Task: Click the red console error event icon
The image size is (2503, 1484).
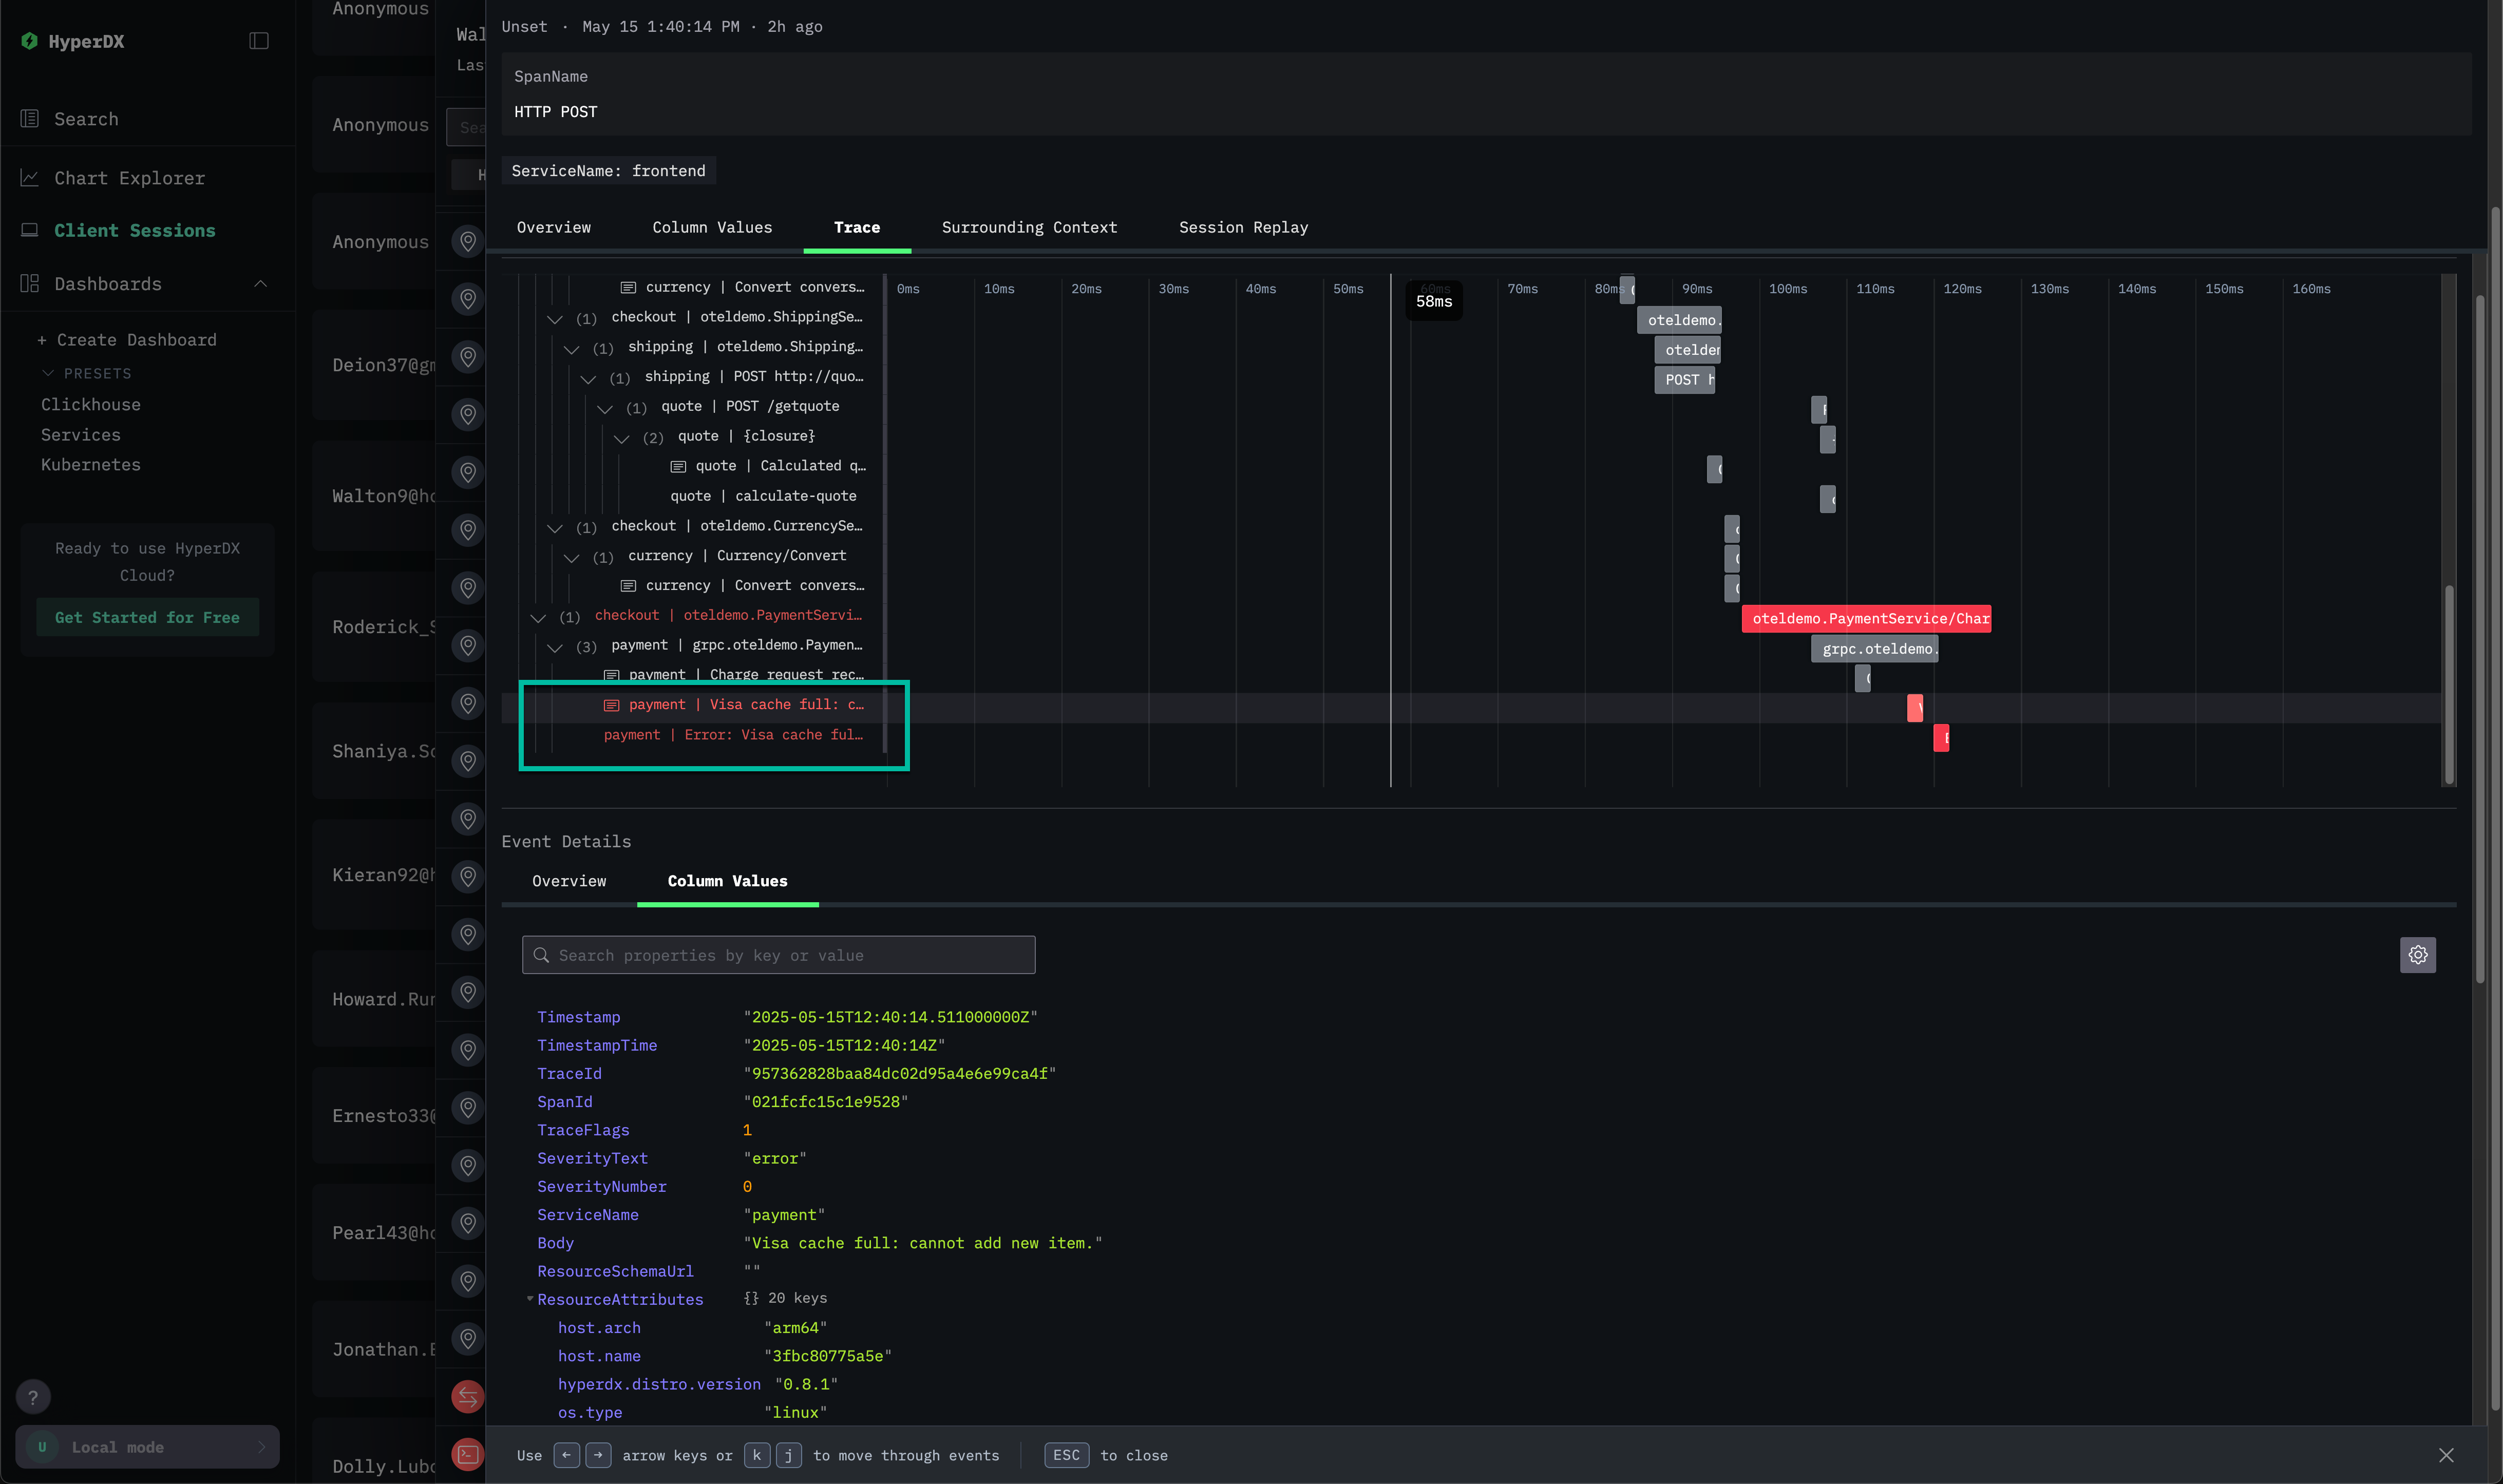Action: click(467, 1455)
